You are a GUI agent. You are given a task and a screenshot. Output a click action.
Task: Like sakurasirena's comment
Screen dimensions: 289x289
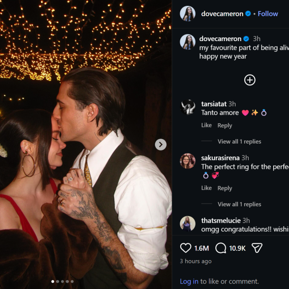[x=206, y=188]
